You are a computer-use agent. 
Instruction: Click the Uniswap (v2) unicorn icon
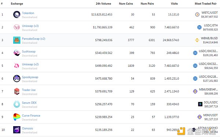pyautogui.click(x=17, y=66)
